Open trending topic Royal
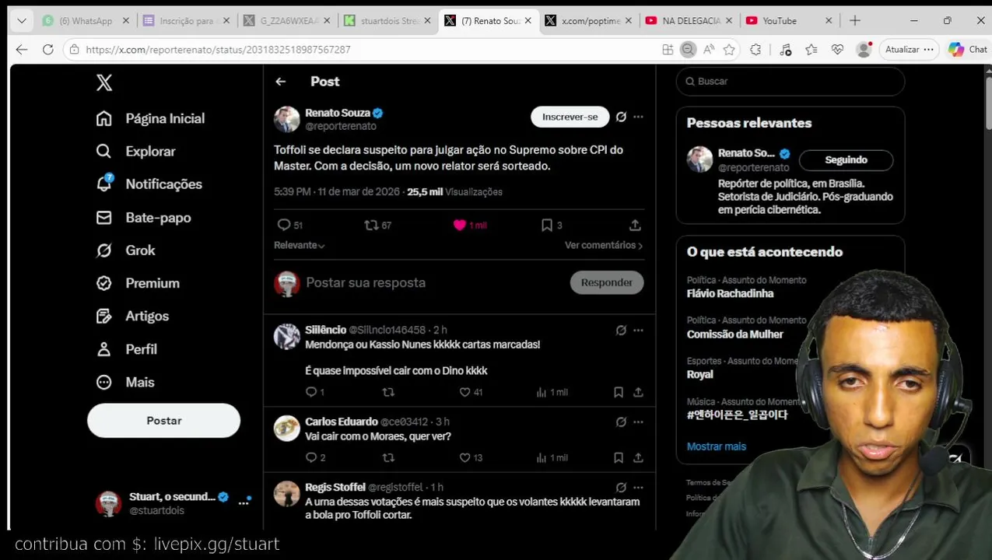Image resolution: width=992 pixels, height=560 pixels. (x=699, y=374)
